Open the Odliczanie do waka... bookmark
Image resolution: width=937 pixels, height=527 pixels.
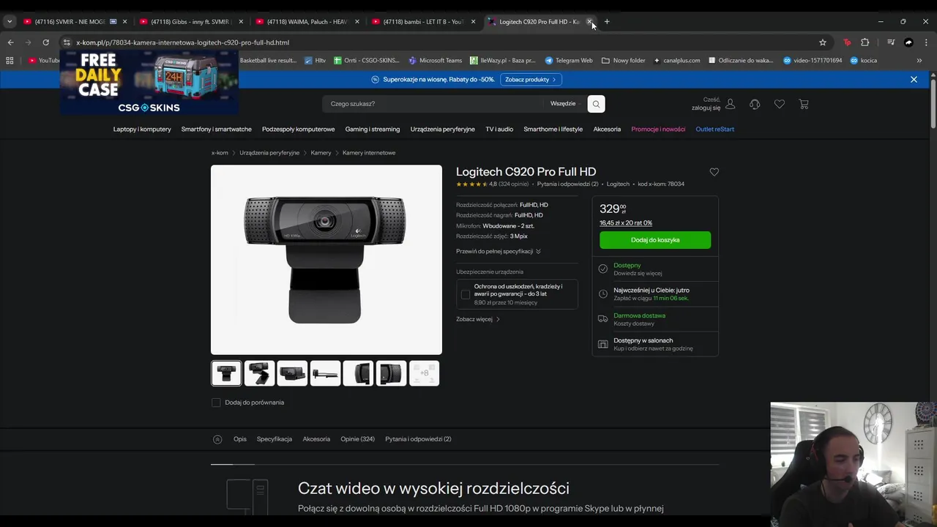point(741,61)
